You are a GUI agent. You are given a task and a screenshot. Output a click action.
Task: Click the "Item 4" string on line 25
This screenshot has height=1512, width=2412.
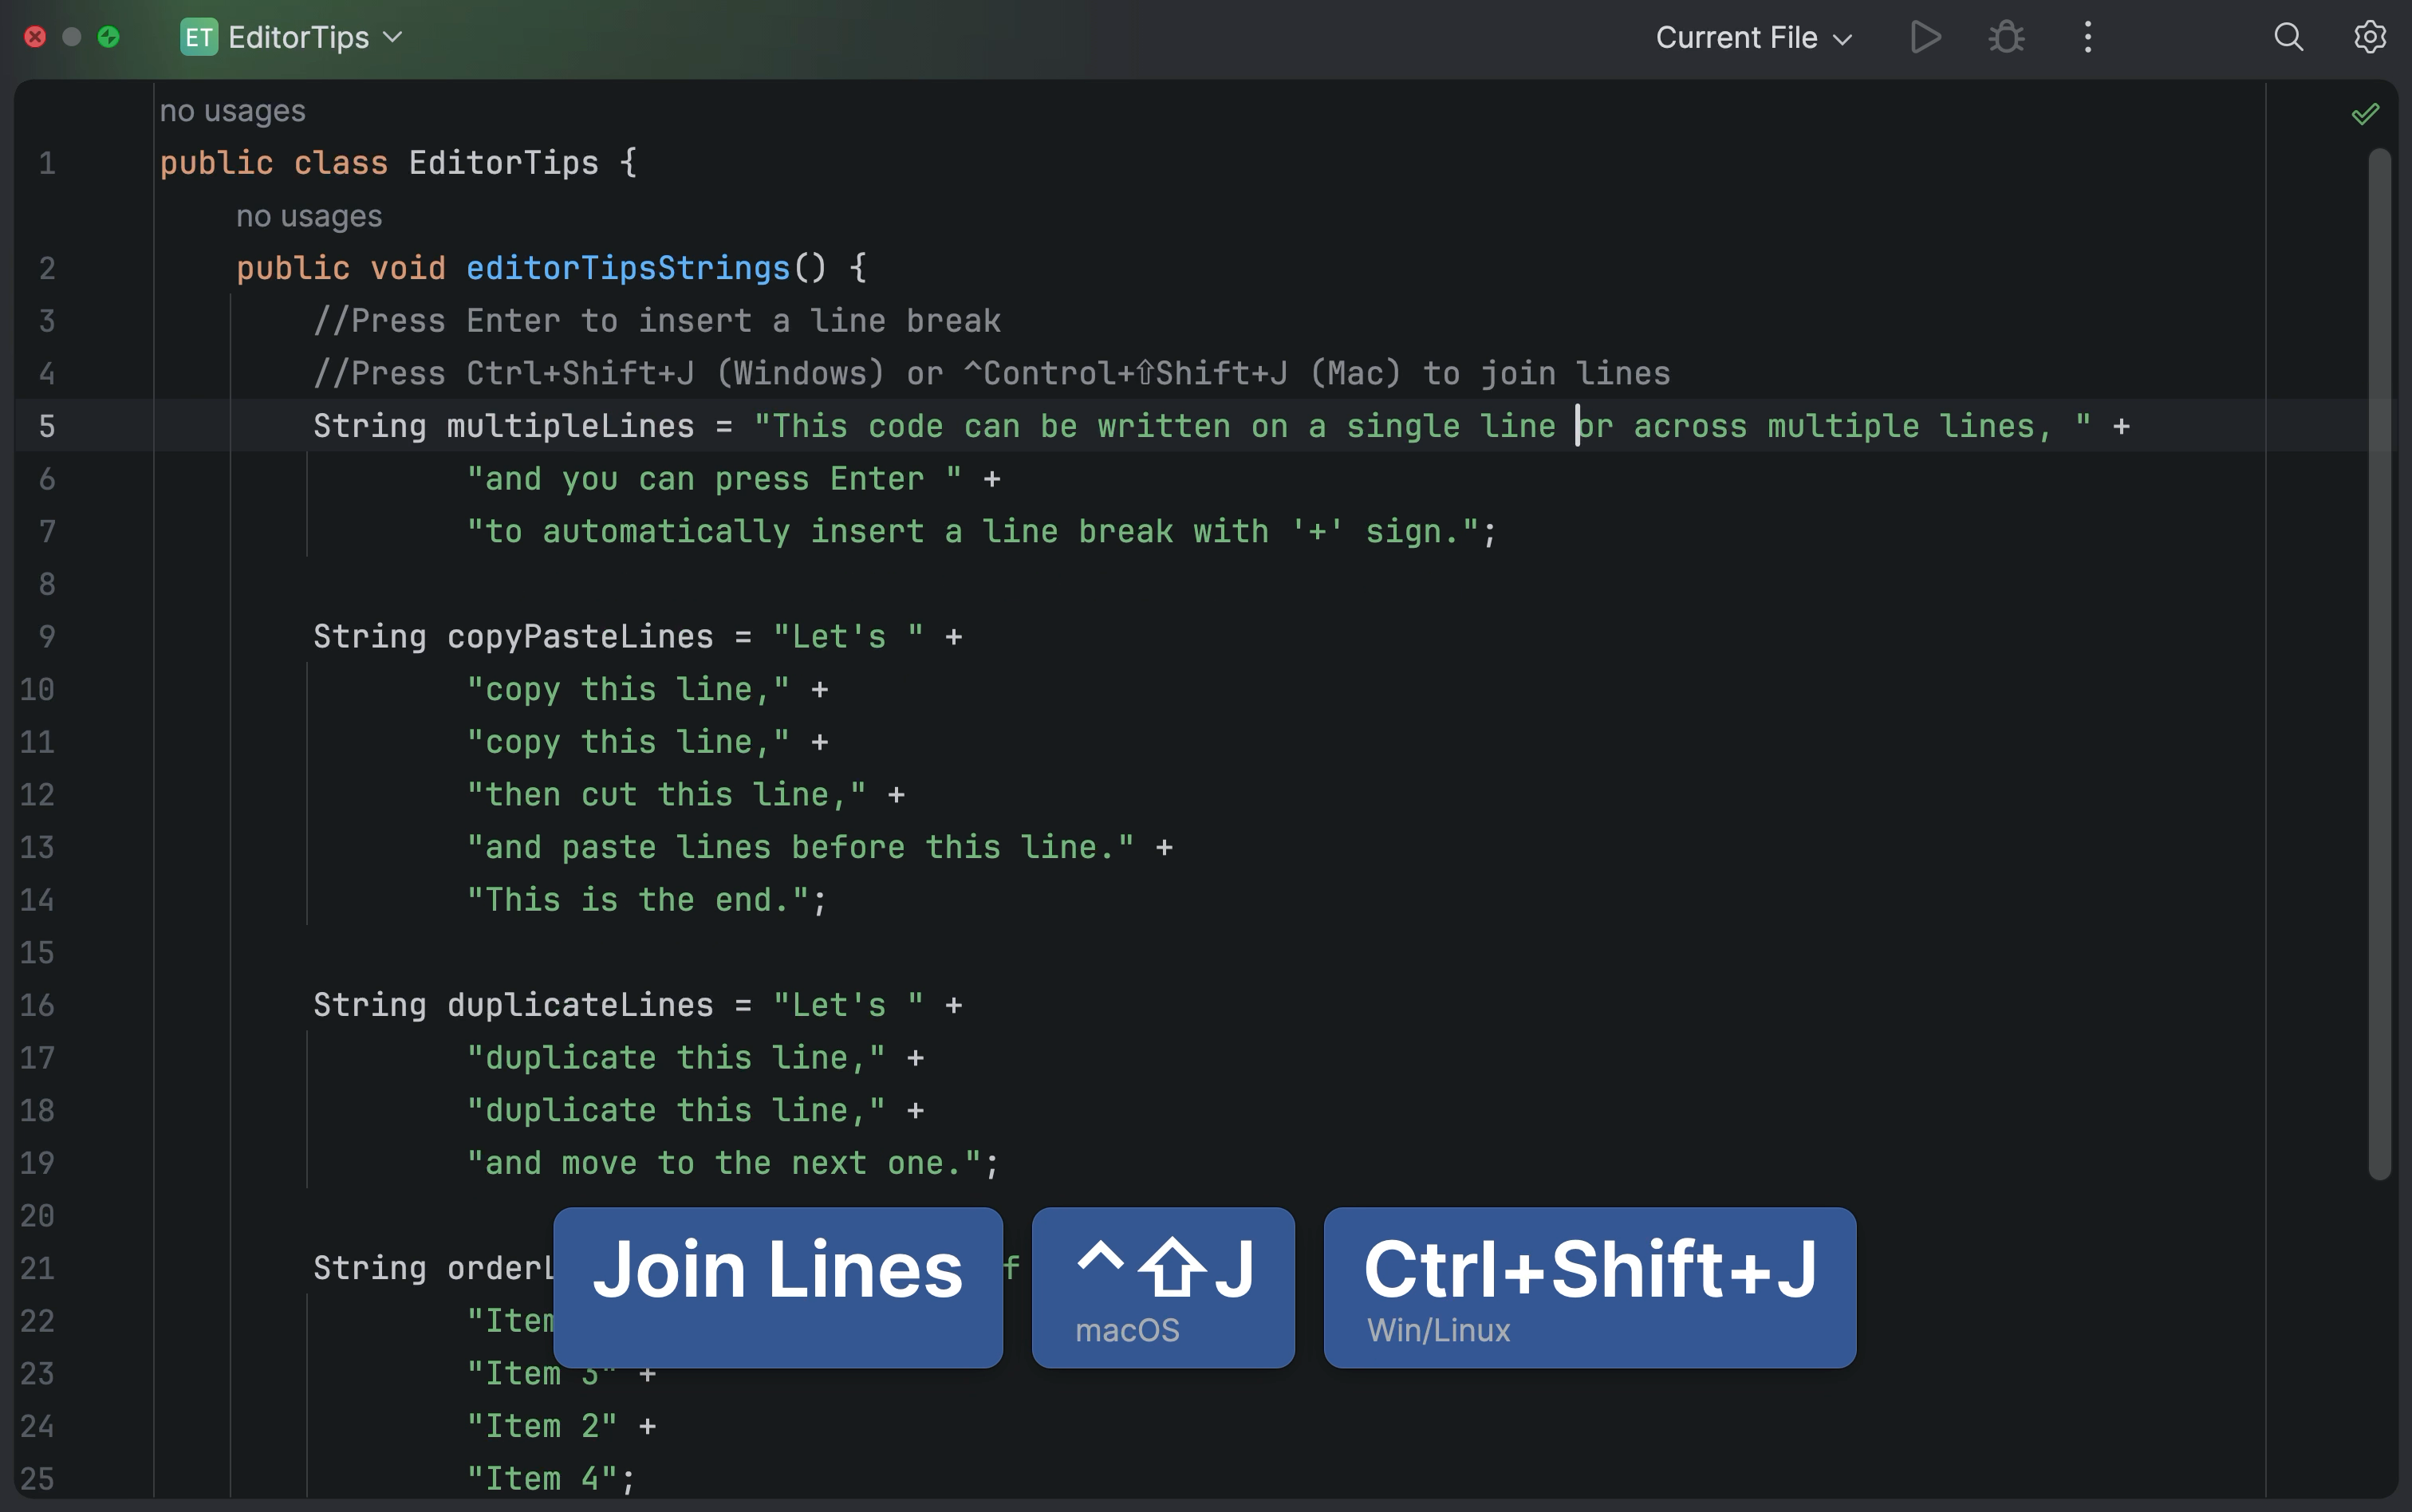pos(542,1479)
